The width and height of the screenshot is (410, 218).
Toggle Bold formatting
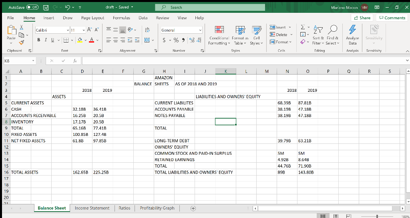pyautogui.click(x=39, y=40)
